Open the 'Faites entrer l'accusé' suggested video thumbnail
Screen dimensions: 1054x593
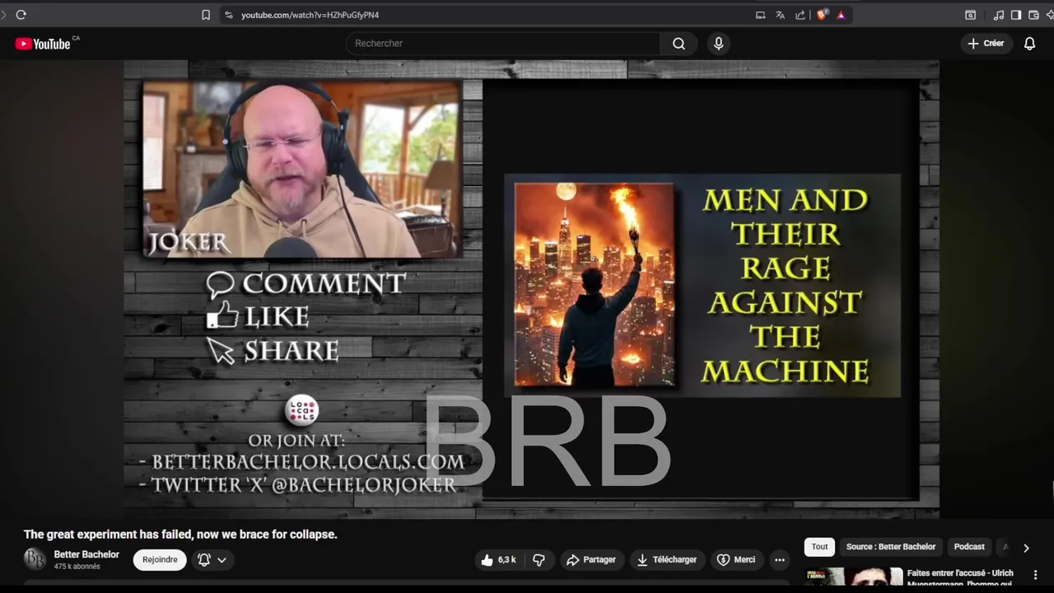click(x=853, y=578)
